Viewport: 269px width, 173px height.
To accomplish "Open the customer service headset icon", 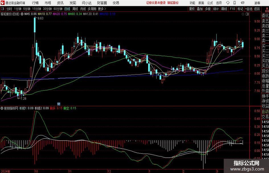I will (228, 3).
